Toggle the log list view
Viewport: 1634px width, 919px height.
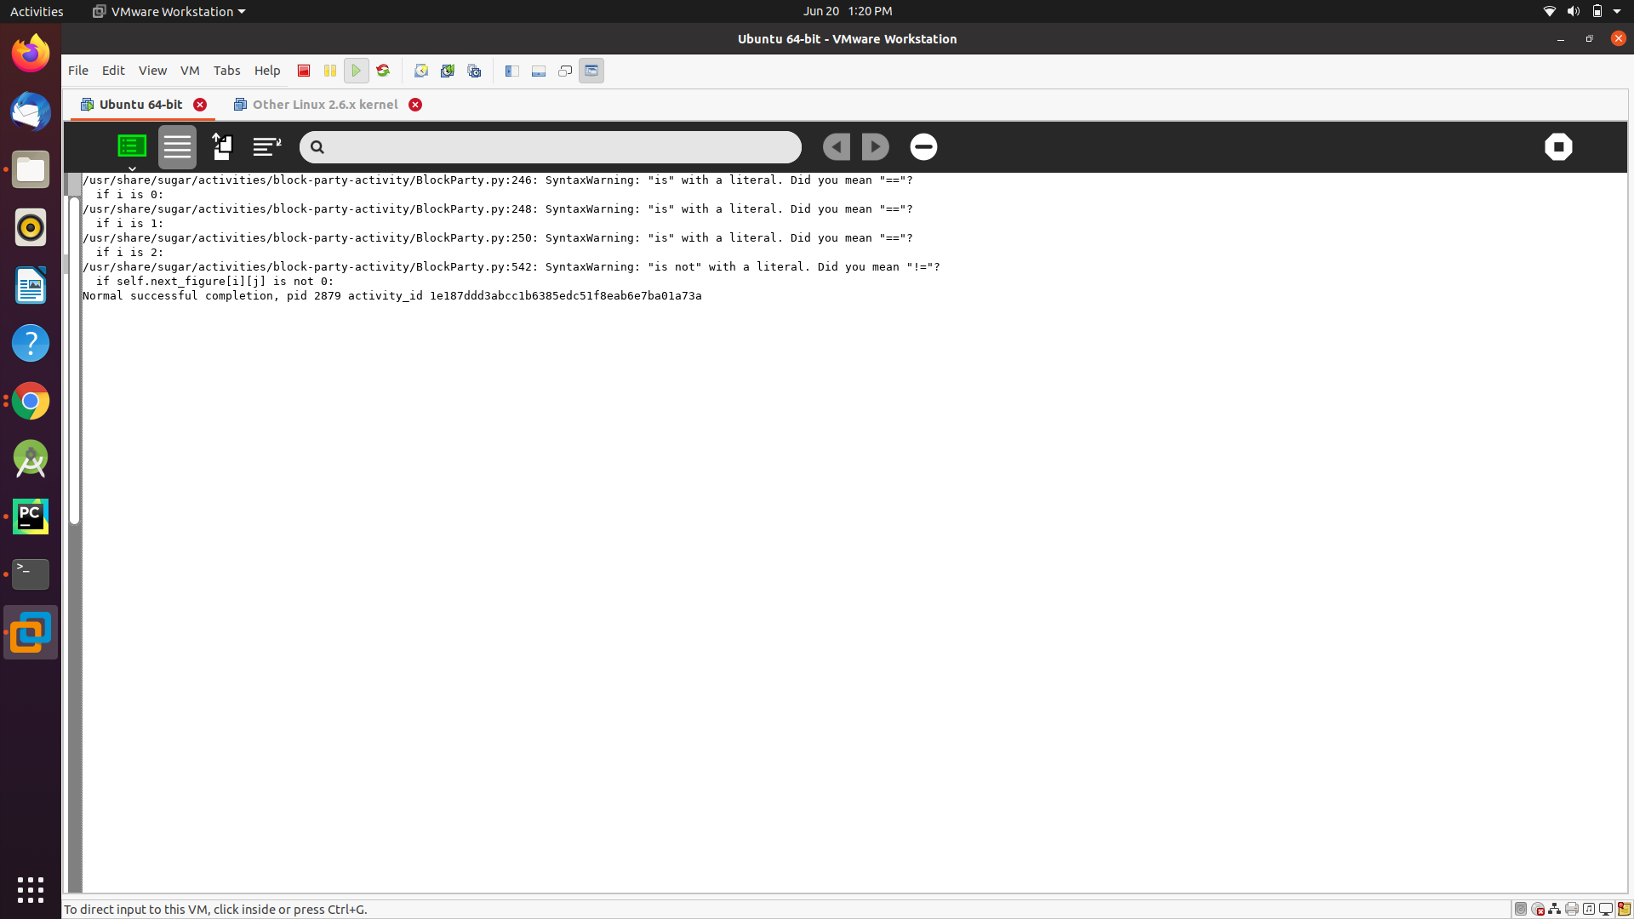177,146
